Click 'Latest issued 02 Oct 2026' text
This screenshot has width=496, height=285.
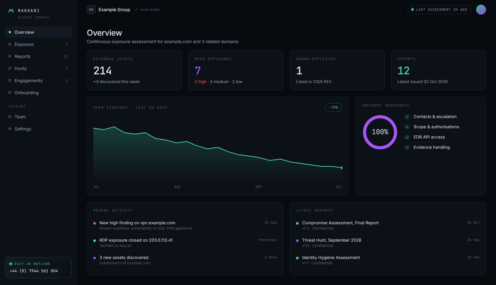coord(423,82)
